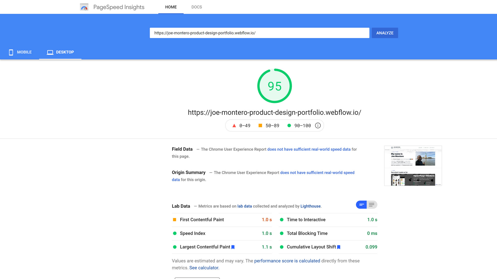Click the 0 ms blocking time value
The height and width of the screenshot is (279, 497).
pos(372,233)
